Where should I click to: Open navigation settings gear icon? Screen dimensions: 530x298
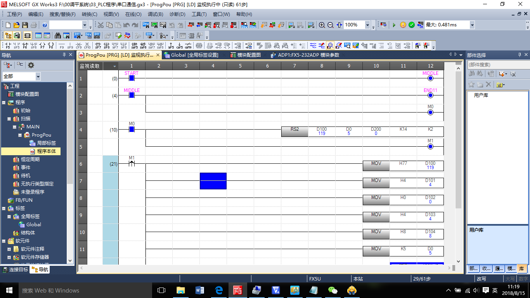[x=31, y=65]
